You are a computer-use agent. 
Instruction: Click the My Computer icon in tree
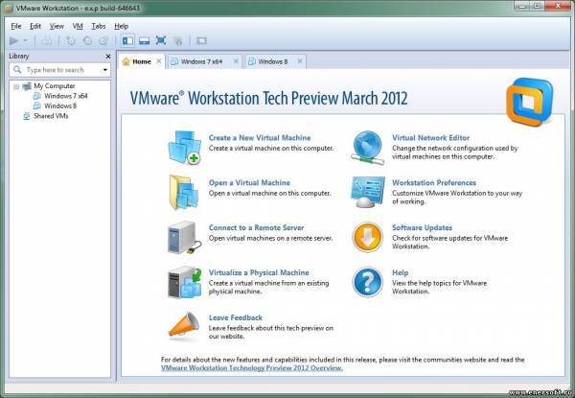point(27,86)
